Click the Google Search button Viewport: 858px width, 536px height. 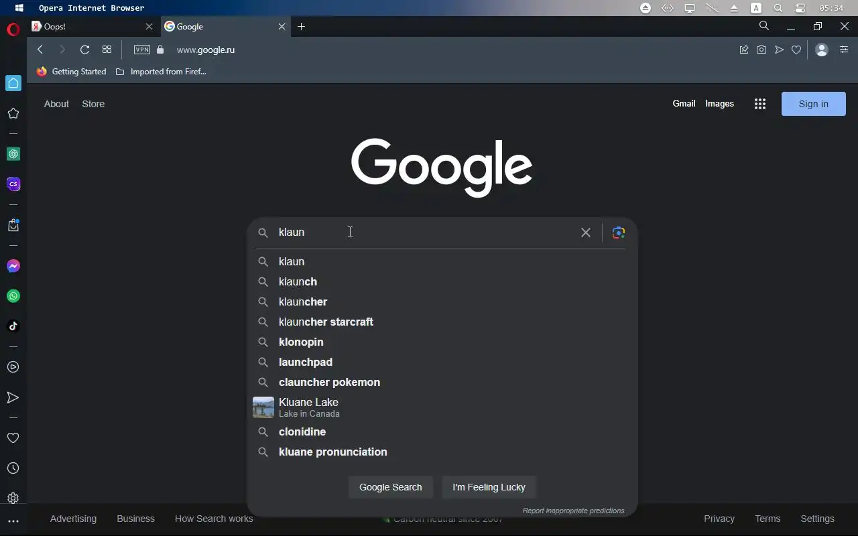point(391,487)
